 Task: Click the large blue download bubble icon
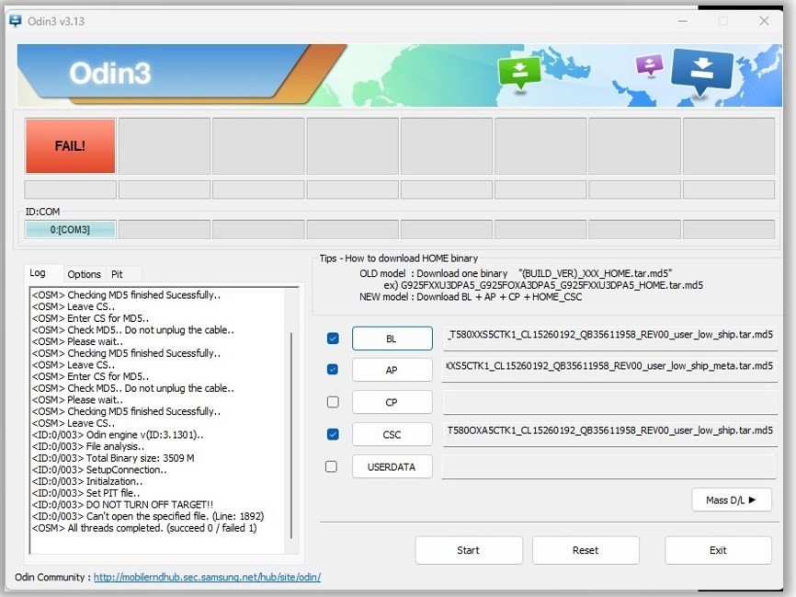(701, 73)
